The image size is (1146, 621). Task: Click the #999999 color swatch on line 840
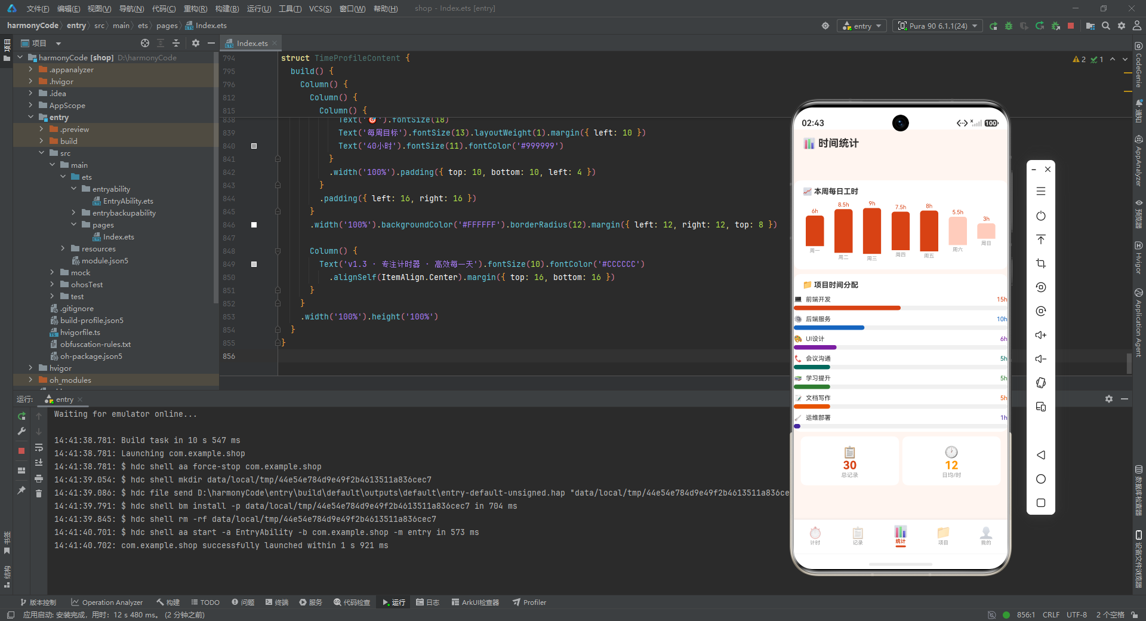click(254, 146)
